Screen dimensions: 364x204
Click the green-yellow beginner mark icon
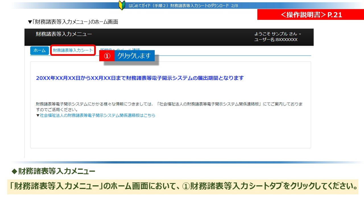pos(122,6)
